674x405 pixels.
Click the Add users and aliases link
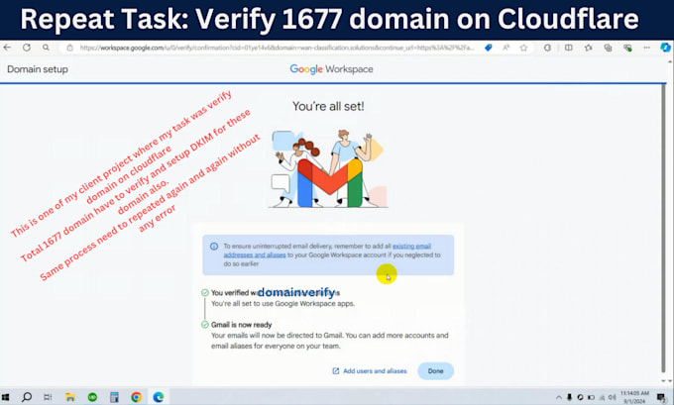pos(370,371)
